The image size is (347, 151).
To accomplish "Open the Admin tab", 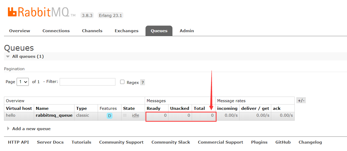I will pyautogui.click(x=187, y=31).
